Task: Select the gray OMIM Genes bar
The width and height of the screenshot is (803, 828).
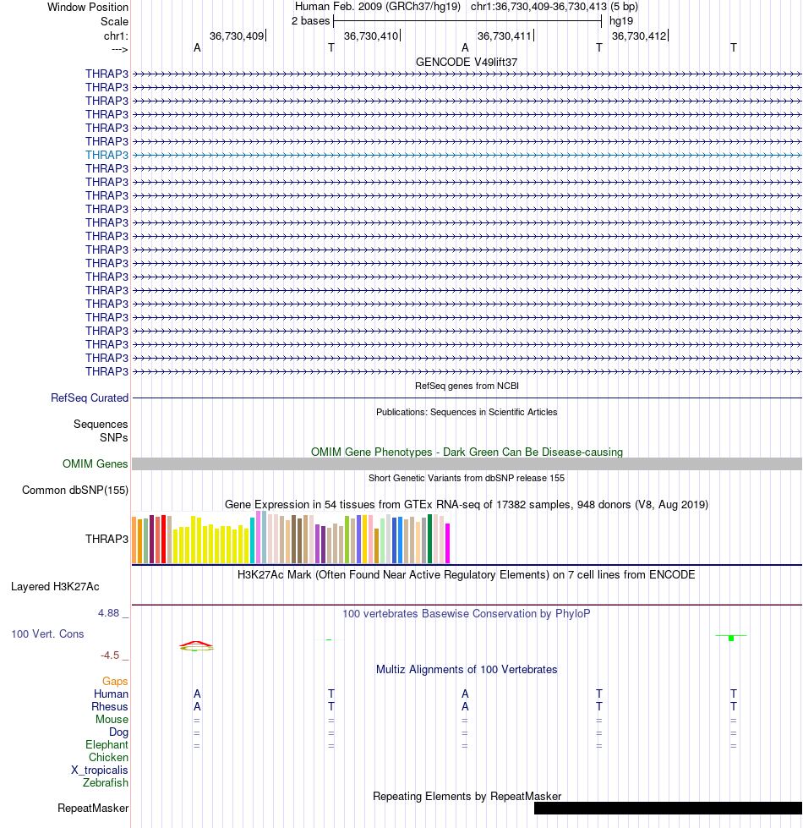Action: click(467, 463)
